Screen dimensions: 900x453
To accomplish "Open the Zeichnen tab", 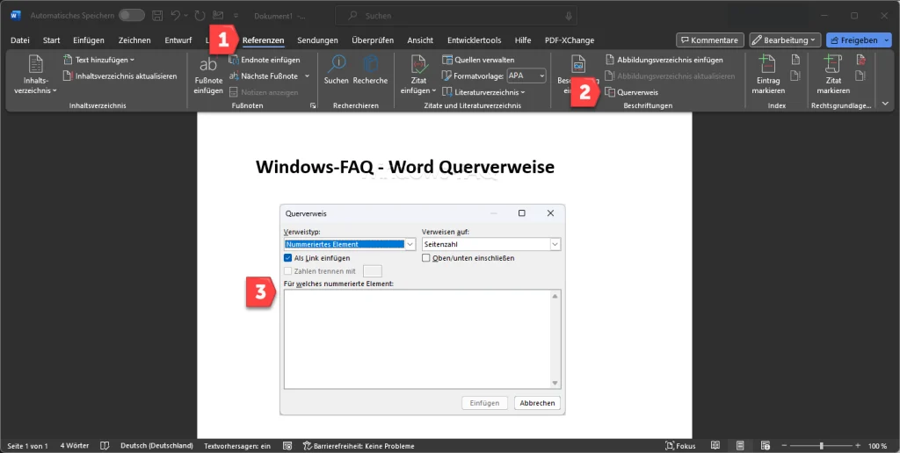I will pos(134,40).
